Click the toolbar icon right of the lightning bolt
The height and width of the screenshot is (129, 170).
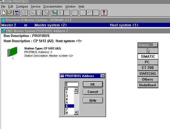coord(67,13)
